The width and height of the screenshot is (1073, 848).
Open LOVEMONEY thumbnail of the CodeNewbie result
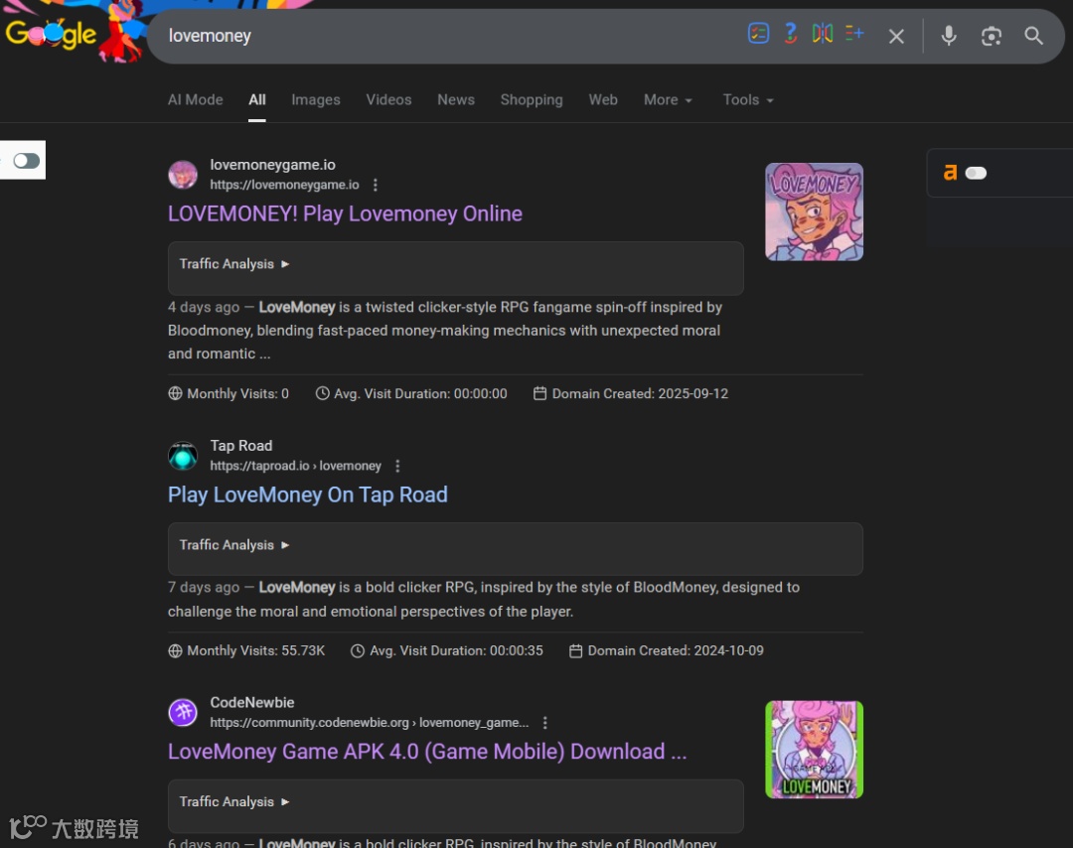814,750
